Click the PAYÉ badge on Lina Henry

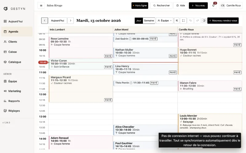[x=173, y=73]
